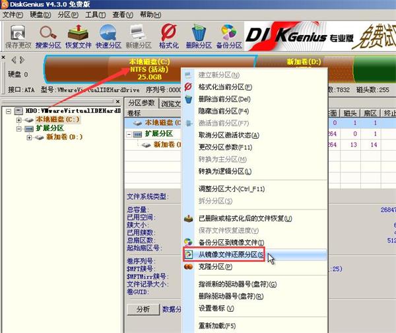Close the disk tree panel
This screenshot has height=333, width=396.
(x=117, y=101)
